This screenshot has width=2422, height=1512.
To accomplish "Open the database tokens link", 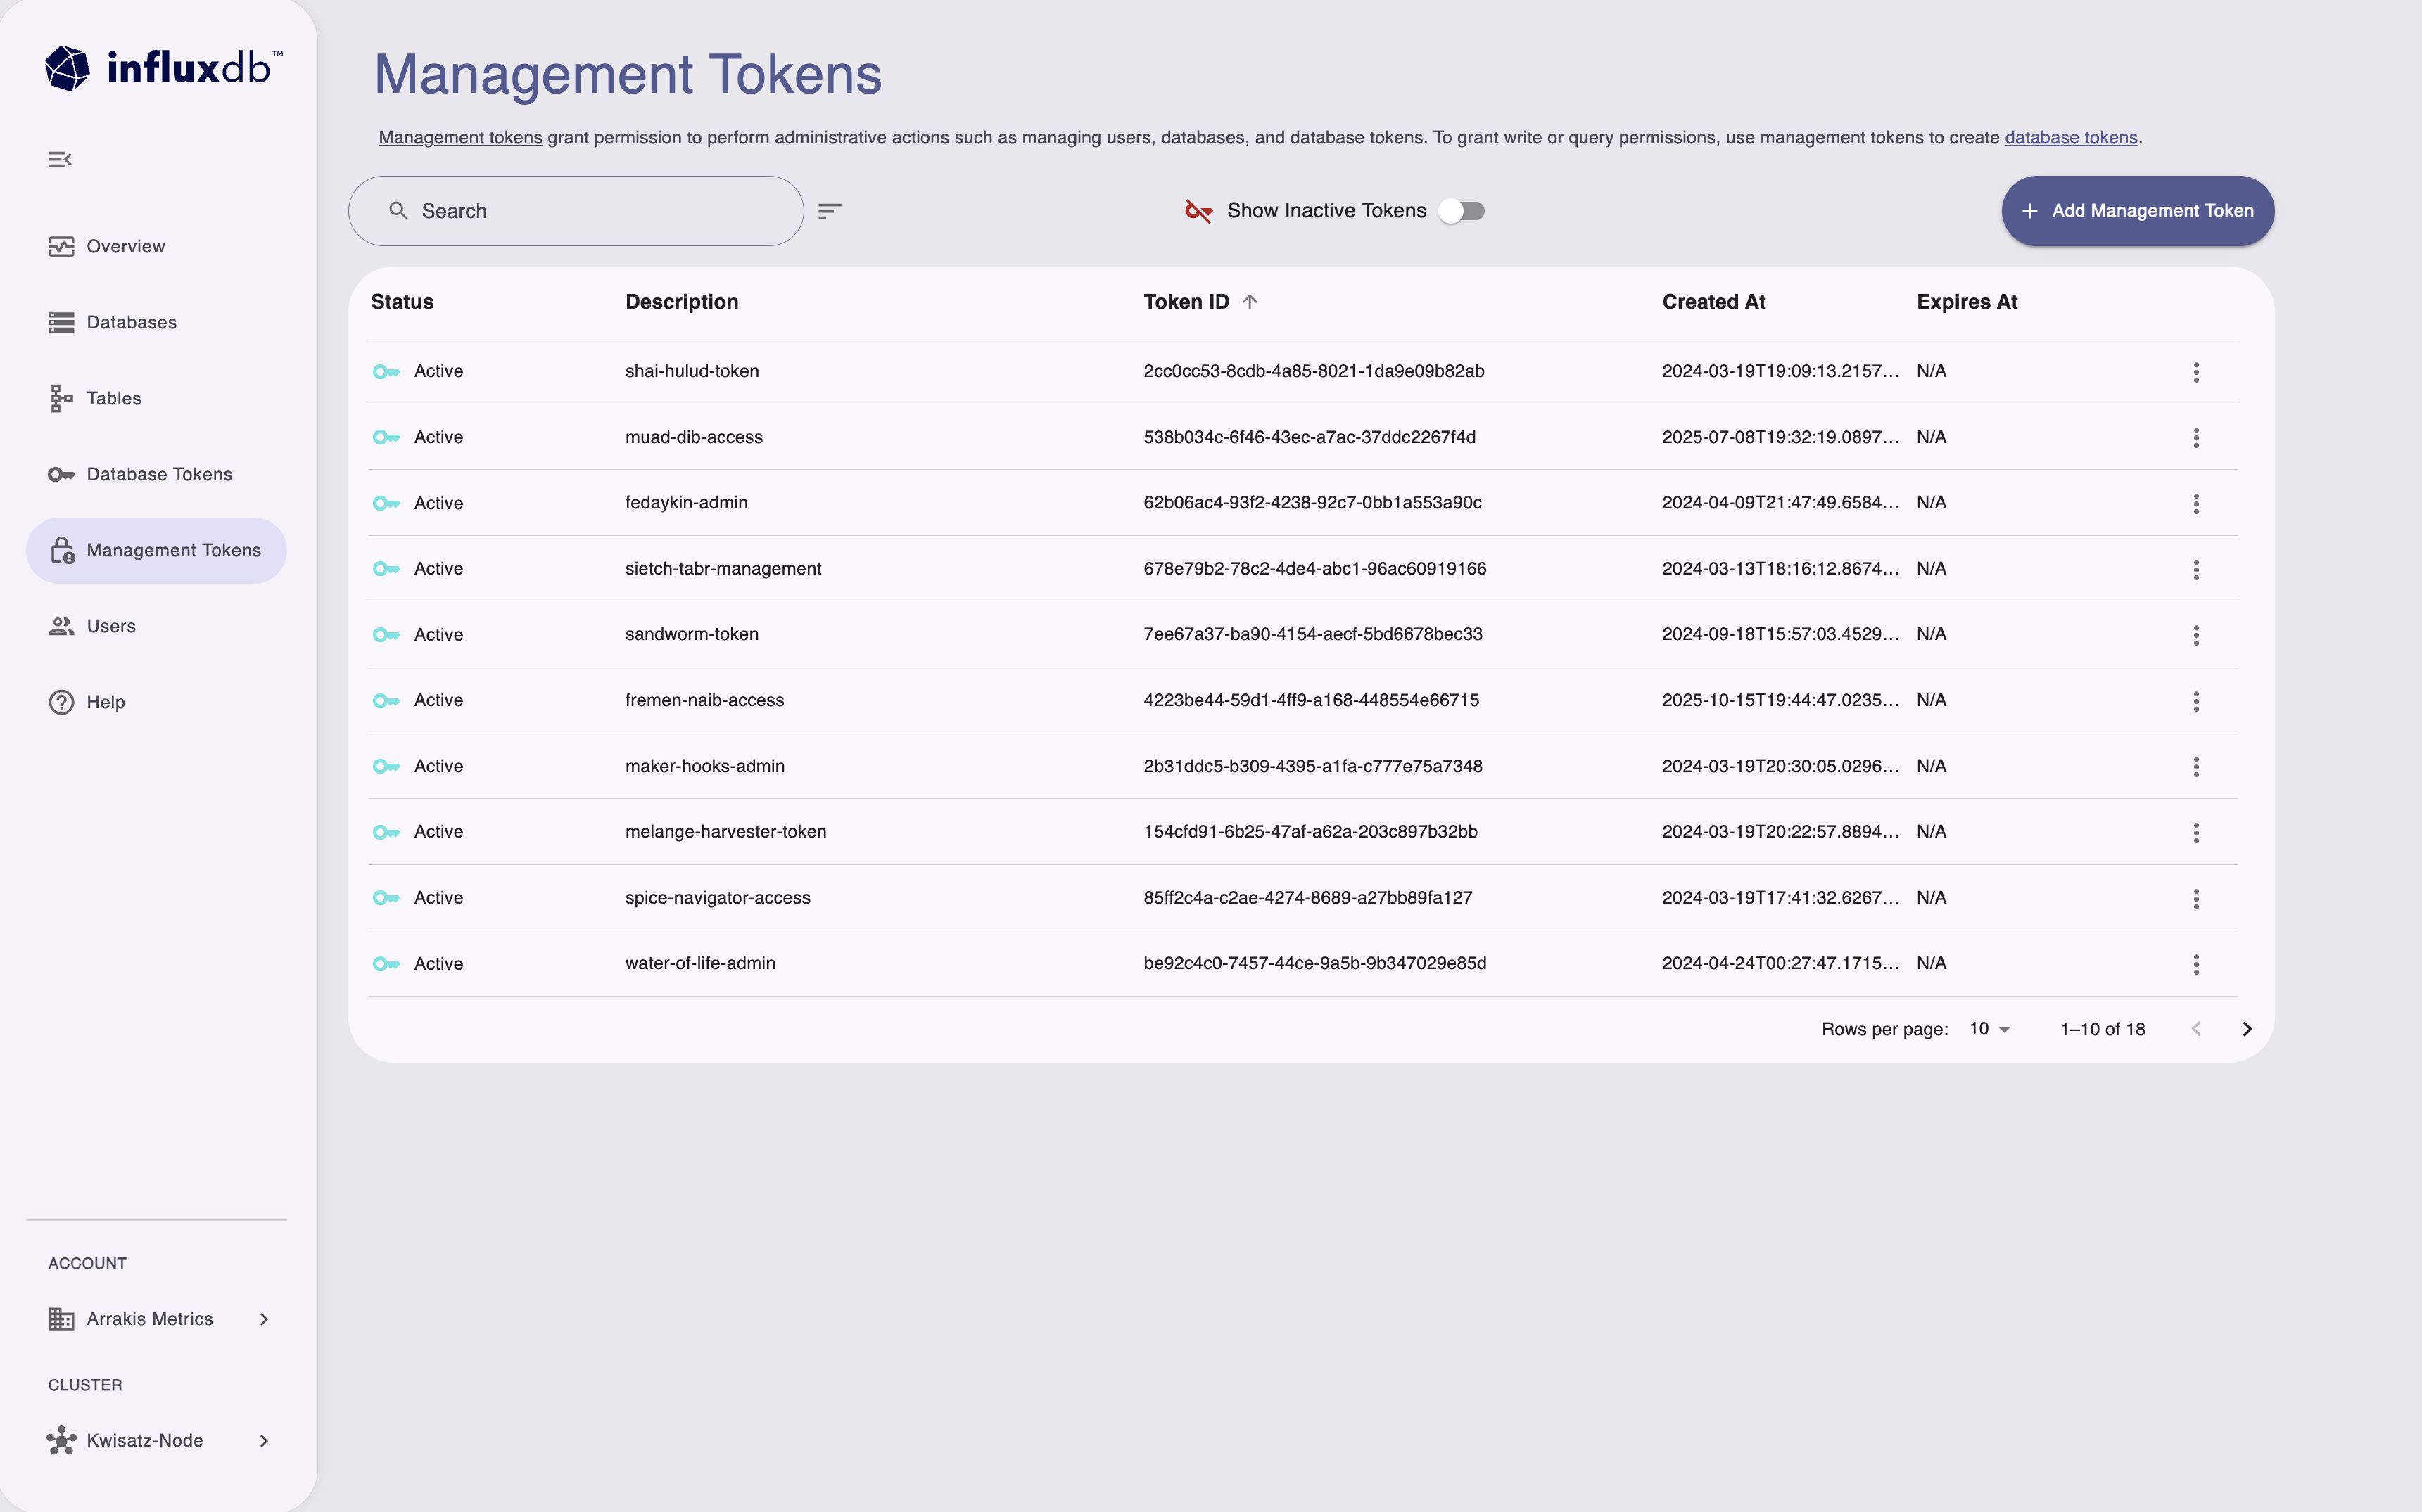I will [x=2071, y=138].
